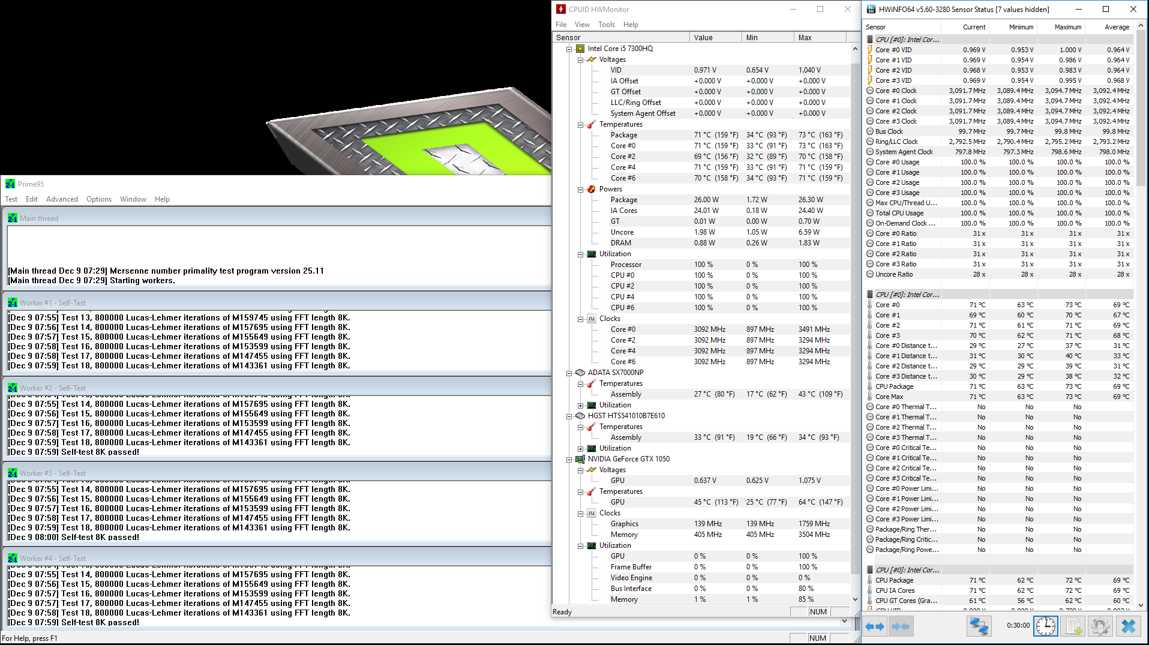Click the Powers flame icon in HWMonitor

(592, 189)
